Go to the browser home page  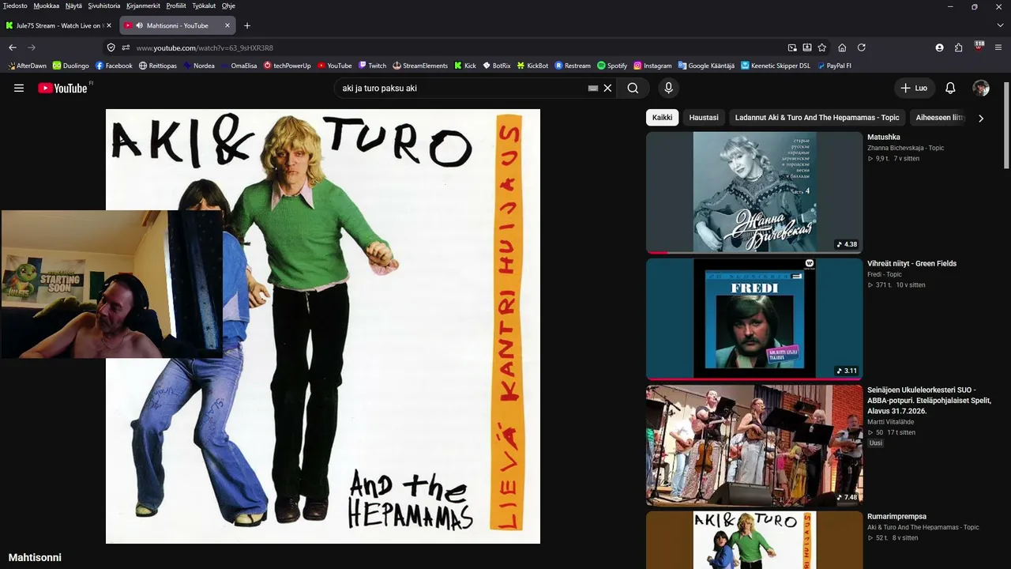click(842, 47)
